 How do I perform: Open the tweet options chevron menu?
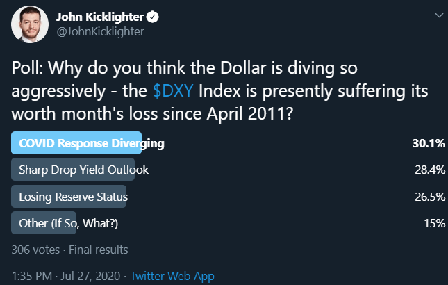coord(439,15)
